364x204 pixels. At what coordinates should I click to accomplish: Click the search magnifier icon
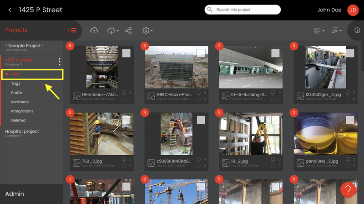(x=210, y=10)
